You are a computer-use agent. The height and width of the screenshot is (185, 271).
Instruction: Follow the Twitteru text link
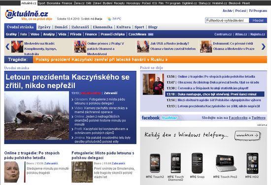click(258, 118)
